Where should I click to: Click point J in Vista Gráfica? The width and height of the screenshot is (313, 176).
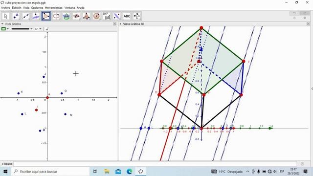click(x=44, y=77)
